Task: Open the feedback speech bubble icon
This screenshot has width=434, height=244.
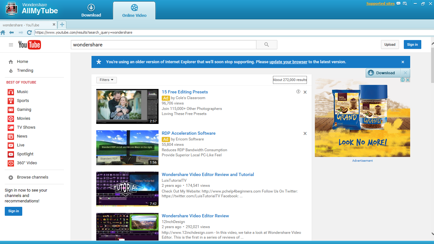Action: [398, 4]
